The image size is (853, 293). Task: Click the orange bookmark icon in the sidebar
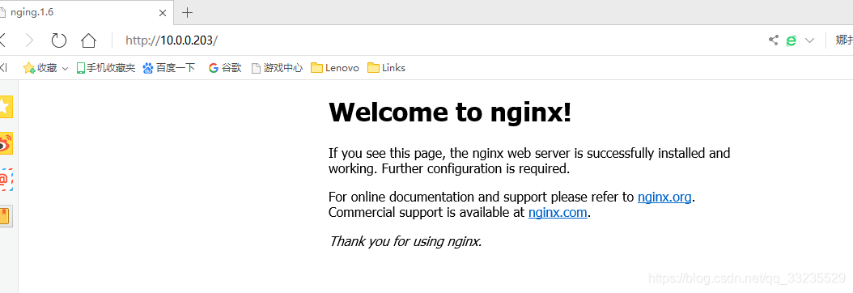(6, 216)
